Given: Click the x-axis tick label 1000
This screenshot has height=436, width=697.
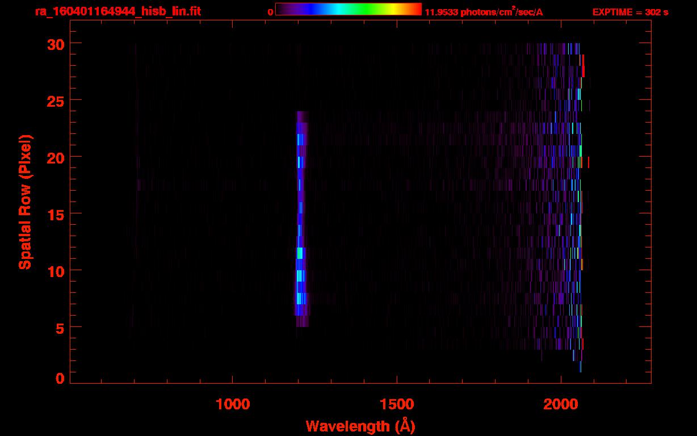Looking at the screenshot, I should coord(233,404).
